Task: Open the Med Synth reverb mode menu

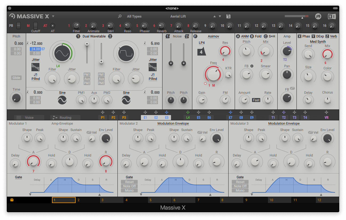Action: pyautogui.click(x=318, y=42)
